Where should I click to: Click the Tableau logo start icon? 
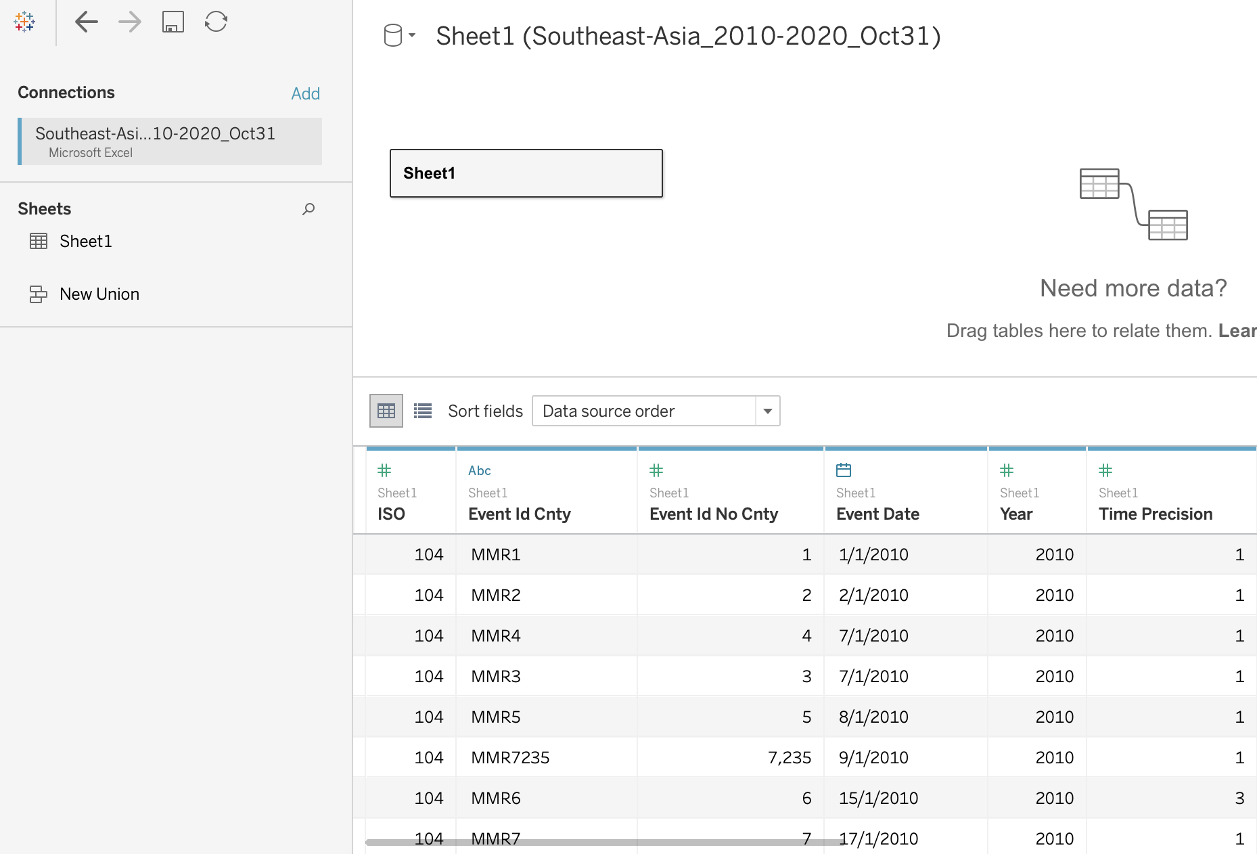[x=24, y=22]
